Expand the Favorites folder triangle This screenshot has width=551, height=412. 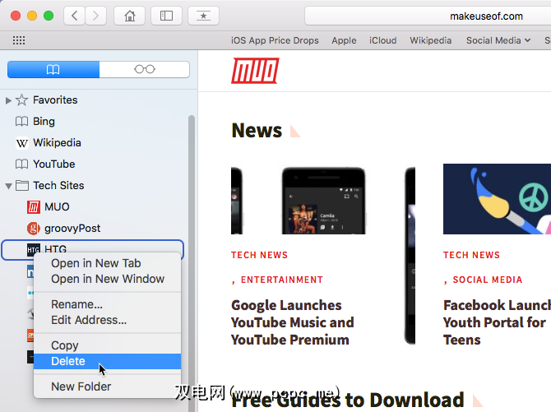[x=8, y=100]
